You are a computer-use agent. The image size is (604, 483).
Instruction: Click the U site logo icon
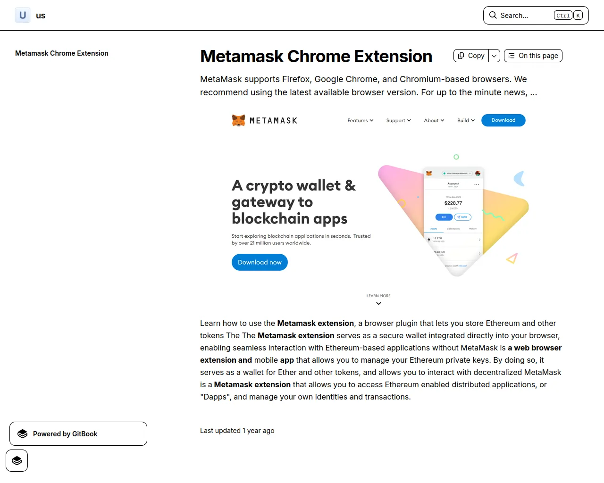[x=23, y=15]
